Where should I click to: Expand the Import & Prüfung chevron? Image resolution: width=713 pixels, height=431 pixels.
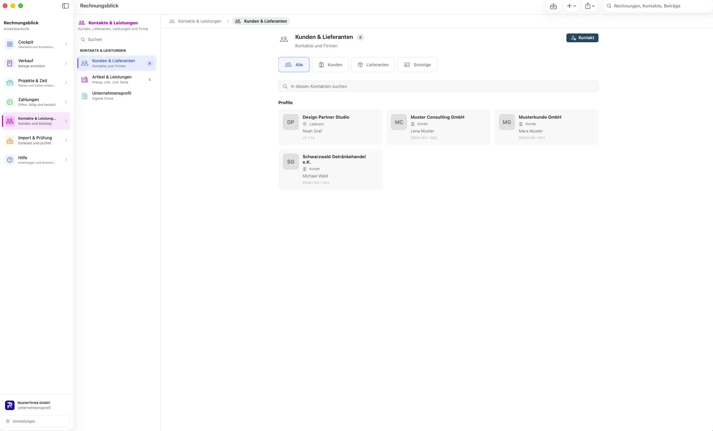[66, 140]
